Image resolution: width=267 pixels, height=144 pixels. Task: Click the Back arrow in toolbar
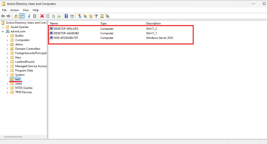pyautogui.click(x=3, y=16)
